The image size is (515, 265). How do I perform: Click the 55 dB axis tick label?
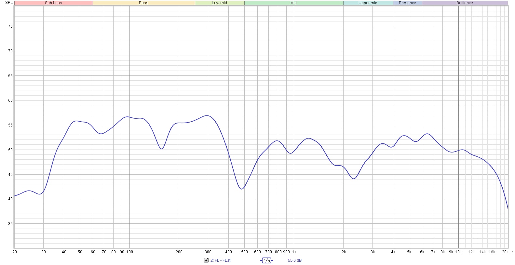(x=10, y=125)
